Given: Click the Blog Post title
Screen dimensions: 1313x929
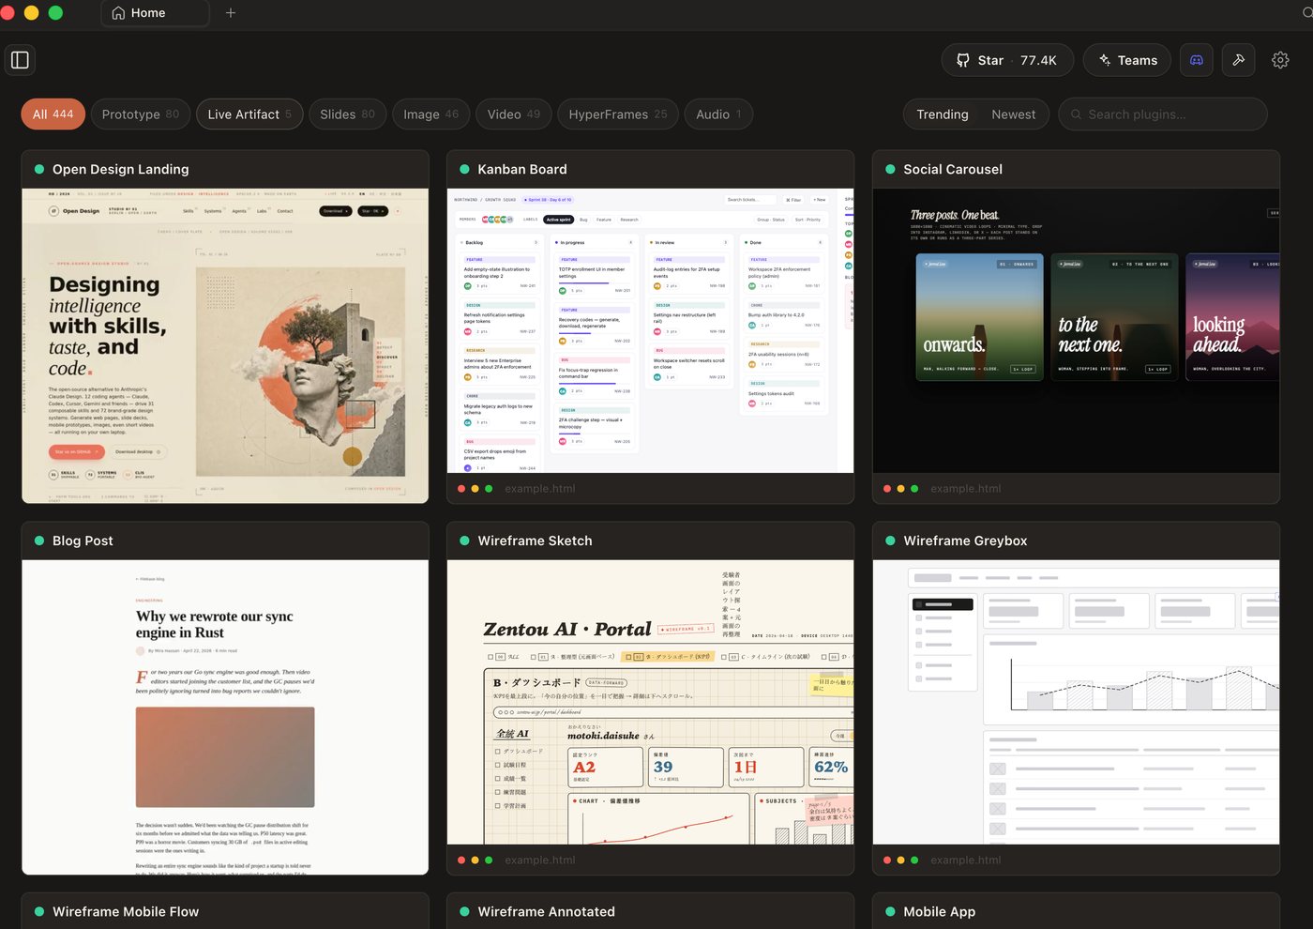Looking at the screenshot, I should pos(83,541).
